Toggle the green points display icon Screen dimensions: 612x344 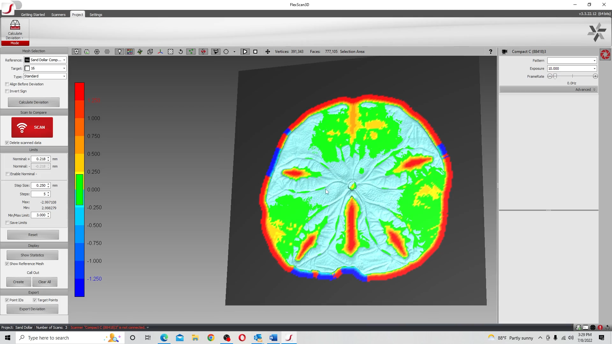pos(191,52)
